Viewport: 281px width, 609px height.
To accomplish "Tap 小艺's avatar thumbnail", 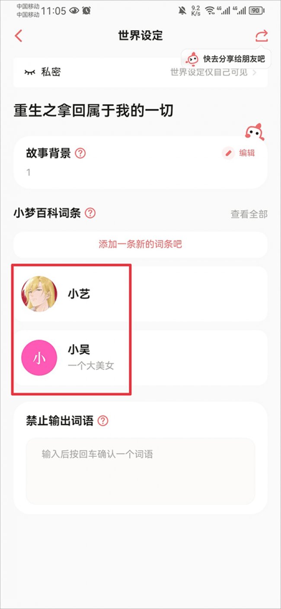I will click(39, 294).
